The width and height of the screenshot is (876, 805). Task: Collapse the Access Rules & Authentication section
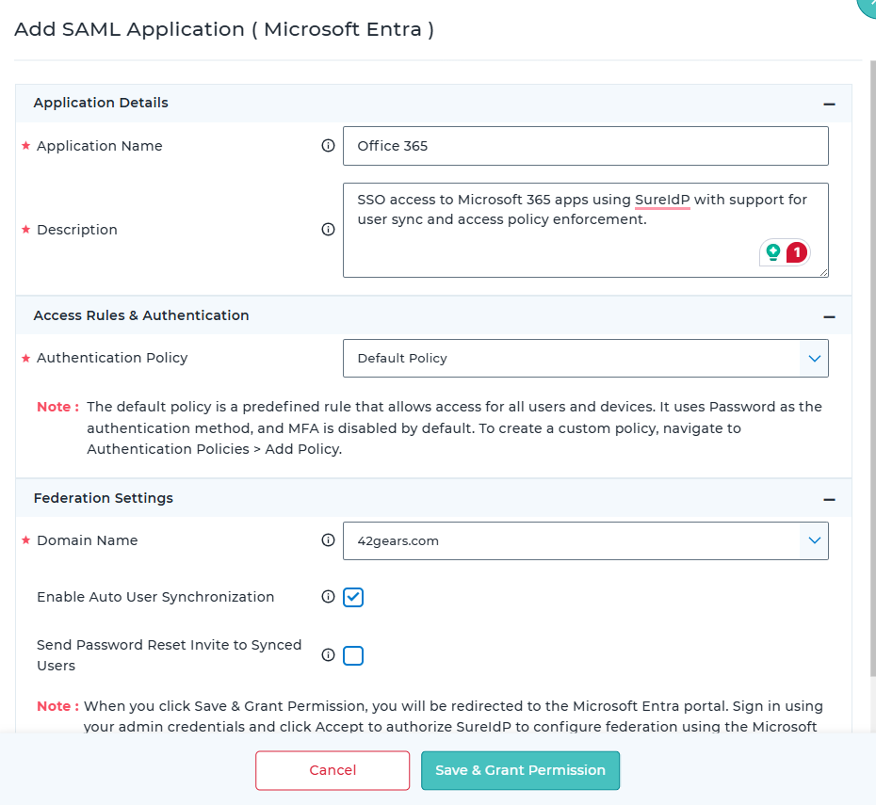[829, 317]
